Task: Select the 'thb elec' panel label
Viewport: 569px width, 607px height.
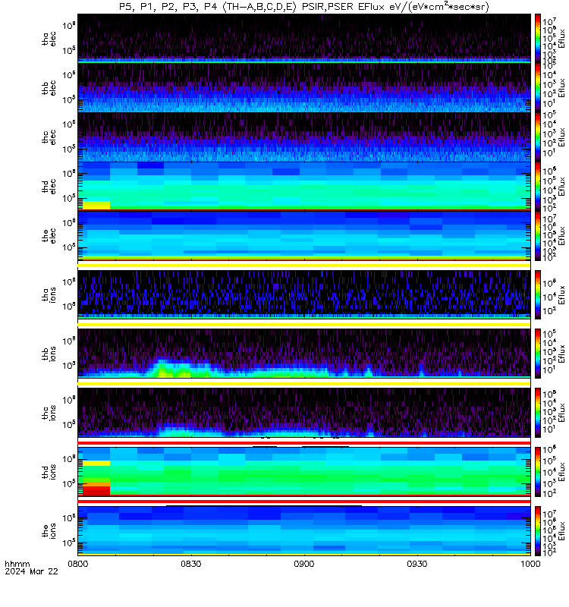Action: [x=49, y=88]
